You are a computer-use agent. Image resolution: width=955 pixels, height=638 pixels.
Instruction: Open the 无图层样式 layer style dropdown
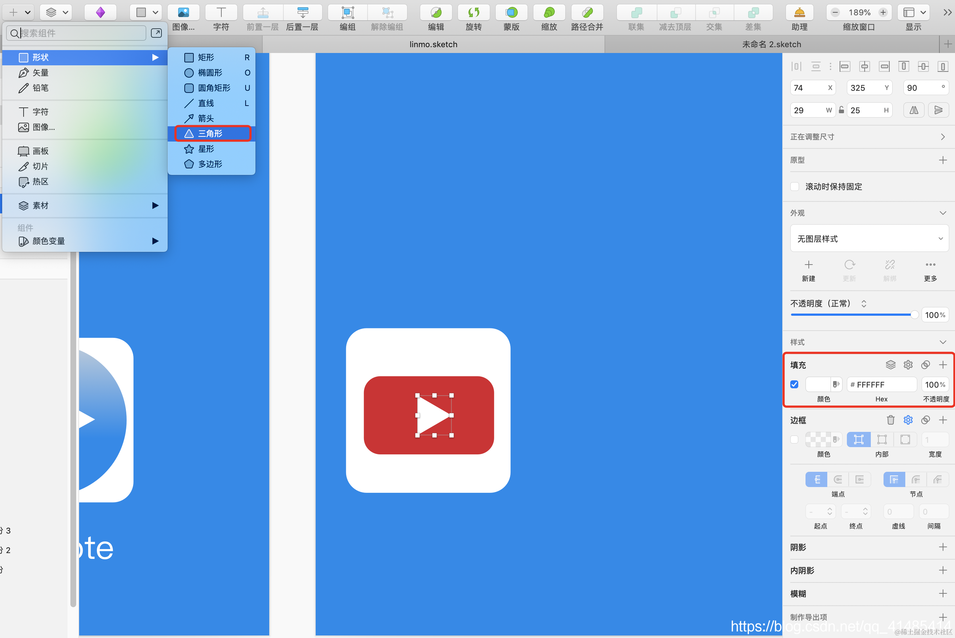[x=869, y=239]
